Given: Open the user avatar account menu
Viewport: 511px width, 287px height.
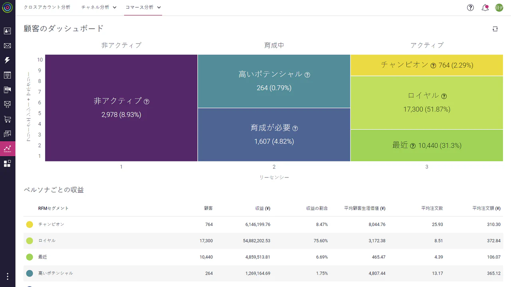Looking at the screenshot, I should pyautogui.click(x=499, y=8).
